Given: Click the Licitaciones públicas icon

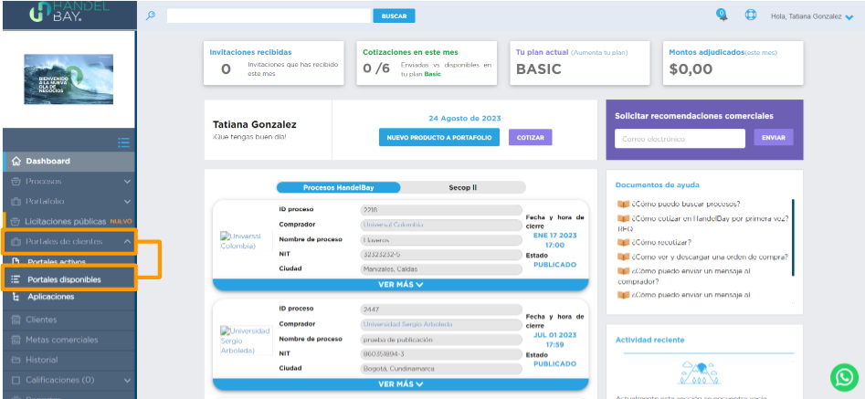Looking at the screenshot, I should [x=16, y=222].
